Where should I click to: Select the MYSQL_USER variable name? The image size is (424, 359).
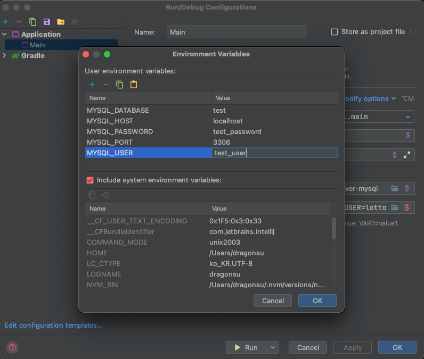point(110,153)
